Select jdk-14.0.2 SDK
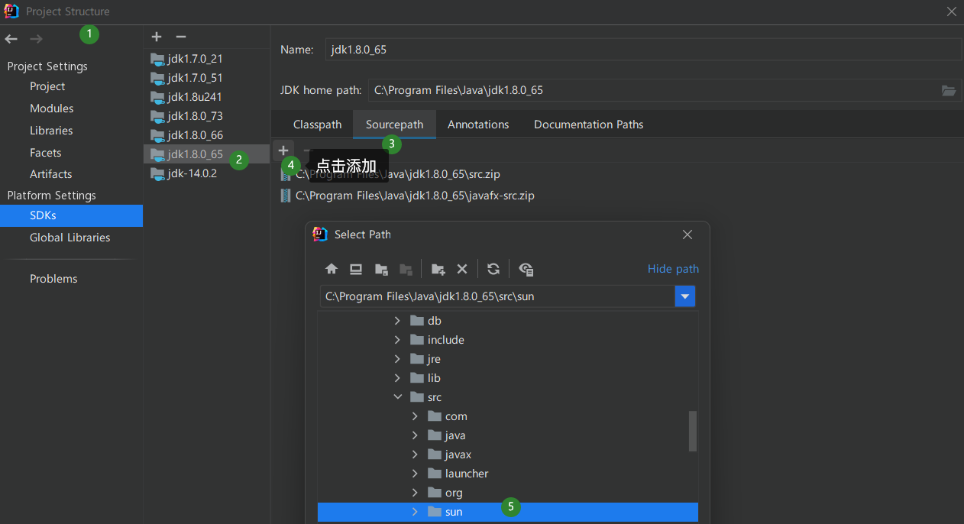This screenshot has width=964, height=524. [x=206, y=173]
